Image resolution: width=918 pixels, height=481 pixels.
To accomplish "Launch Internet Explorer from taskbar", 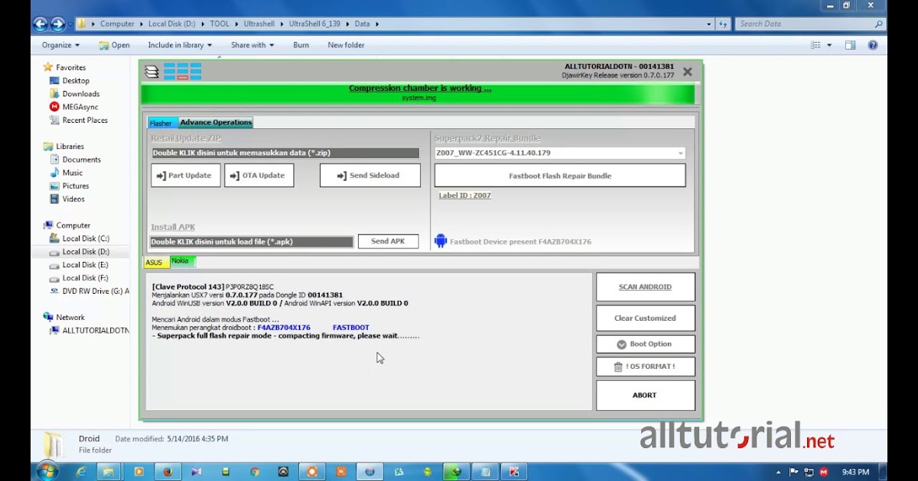I will pos(81,472).
